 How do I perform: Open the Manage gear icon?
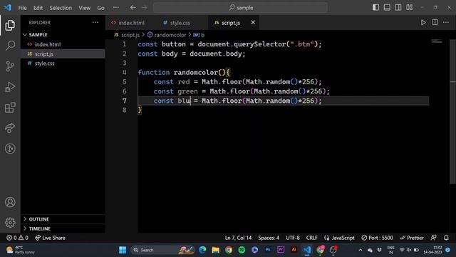[10, 222]
